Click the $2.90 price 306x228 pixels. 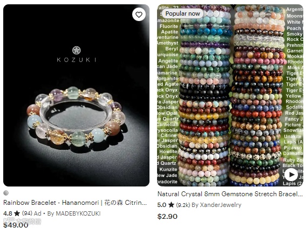click(x=167, y=217)
